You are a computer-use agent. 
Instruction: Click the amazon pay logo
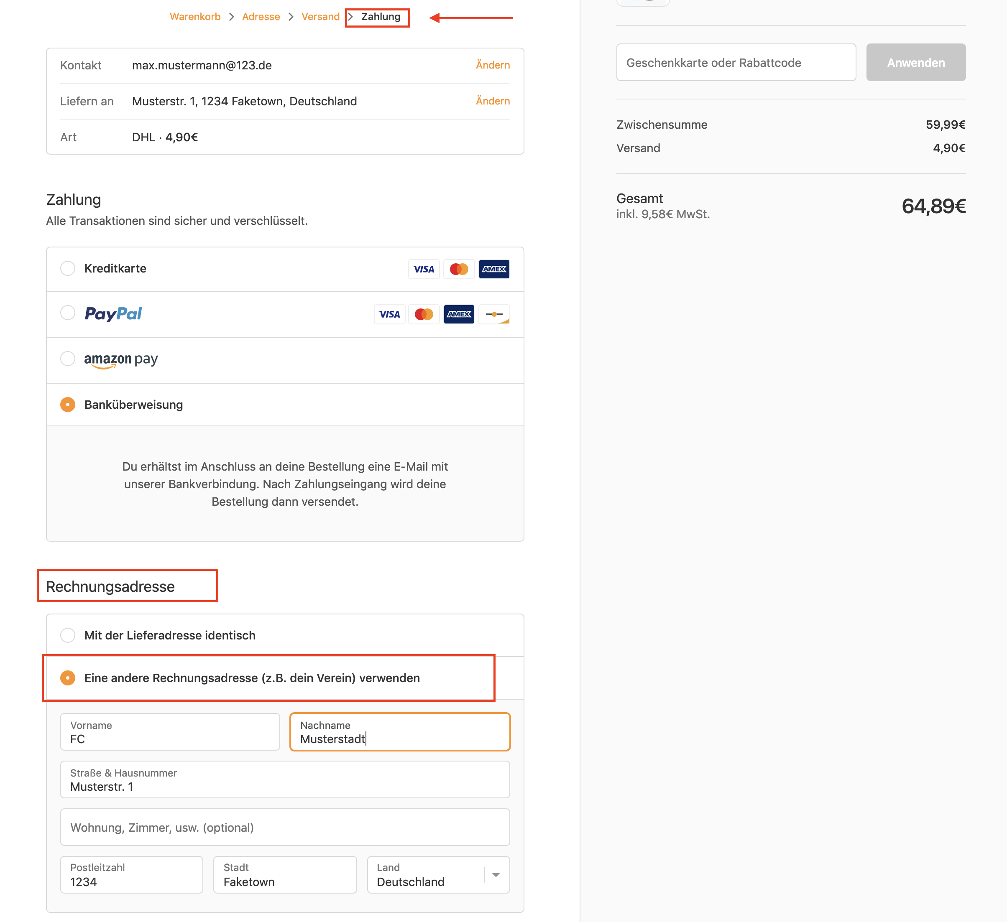pos(121,359)
